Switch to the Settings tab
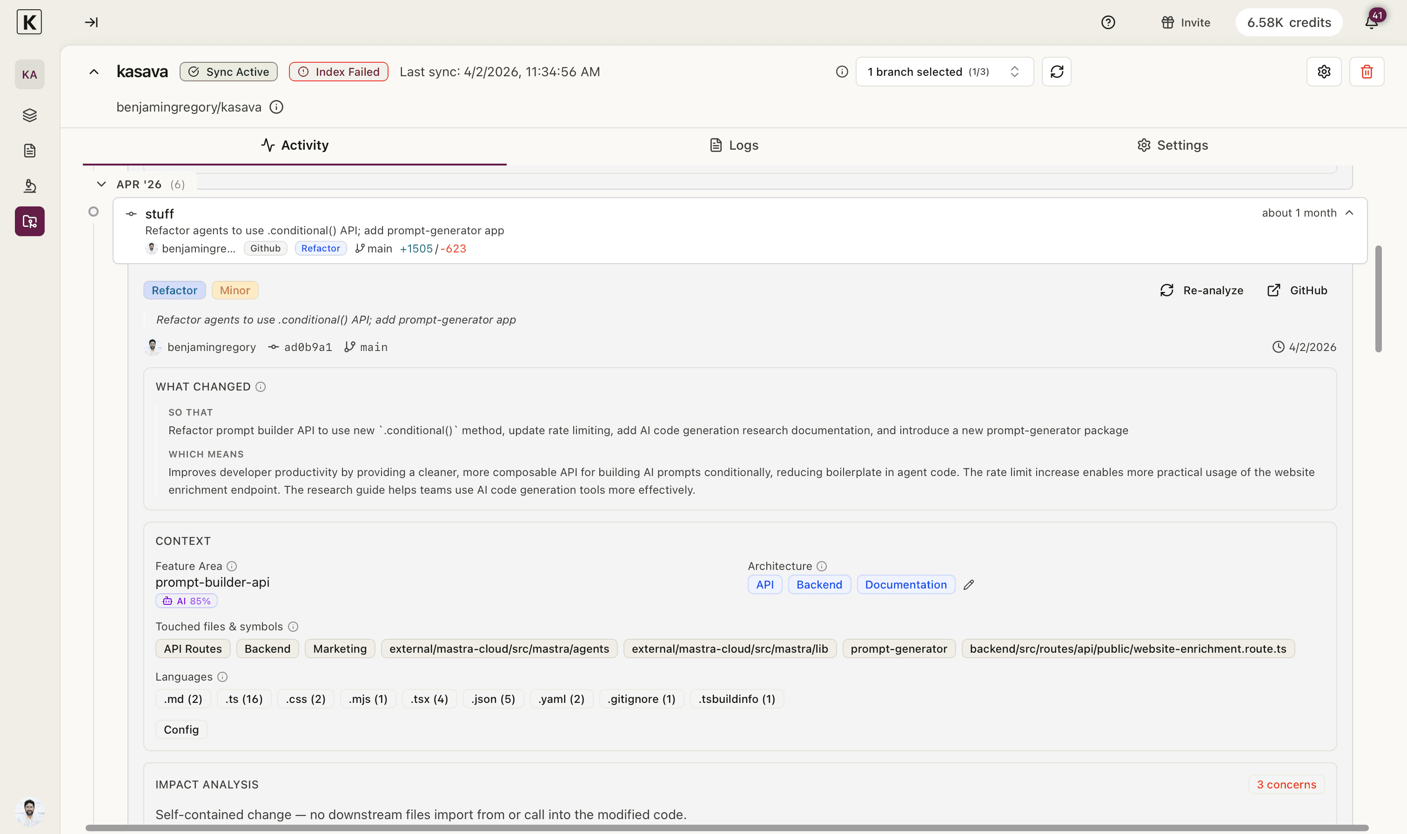 1172,146
